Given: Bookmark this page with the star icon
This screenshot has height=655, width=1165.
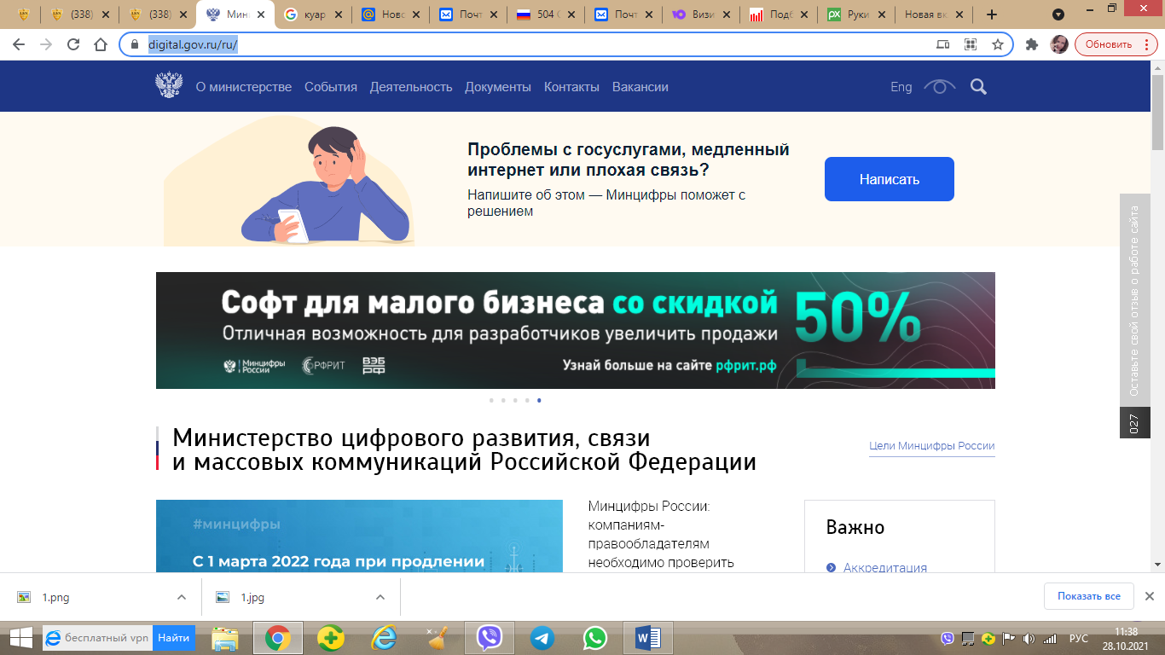Looking at the screenshot, I should pyautogui.click(x=997, y=44).
